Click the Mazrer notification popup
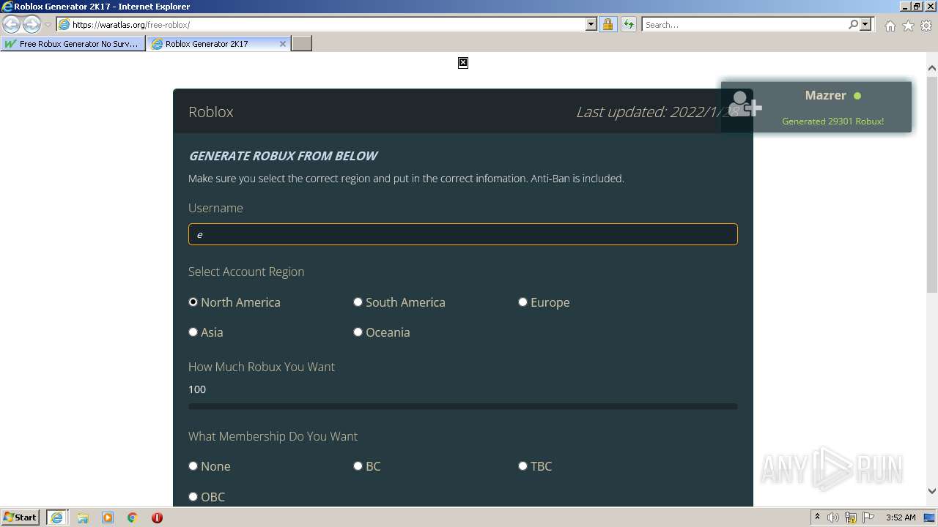Screen dimensions: 938x527 click(816, 107)
